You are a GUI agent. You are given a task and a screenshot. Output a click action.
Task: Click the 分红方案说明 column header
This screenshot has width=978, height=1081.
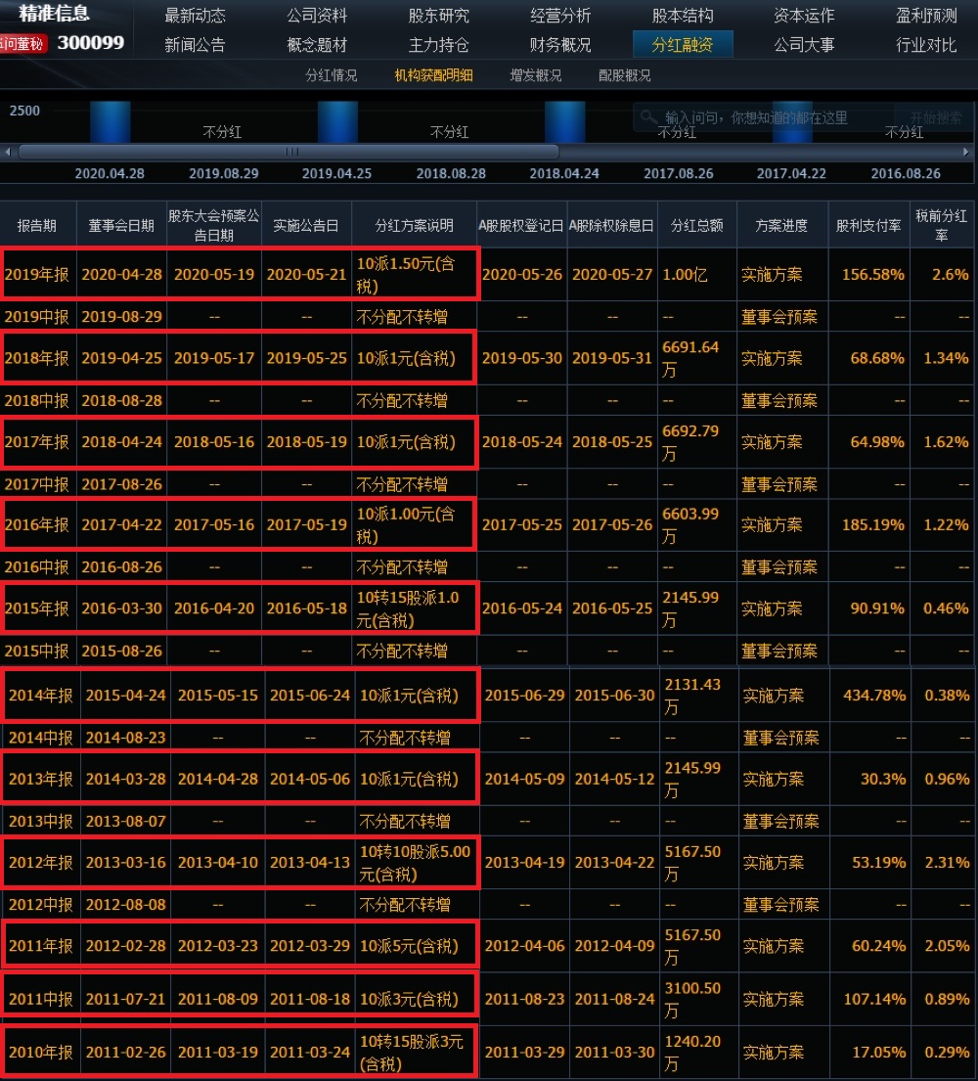pos(415,225)
